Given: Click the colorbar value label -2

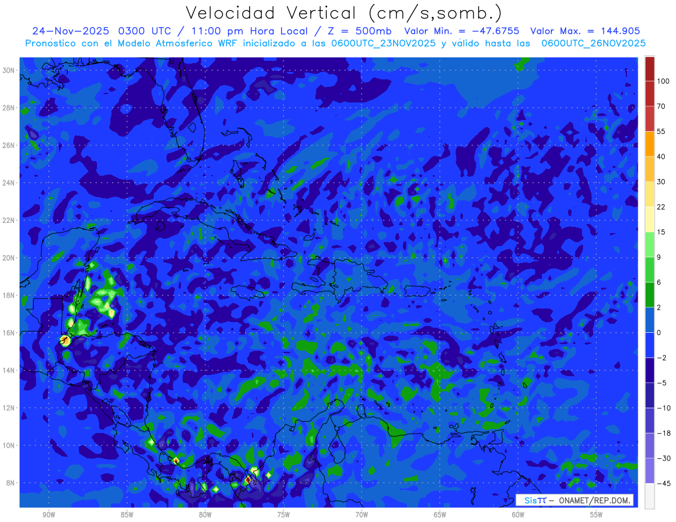Looking at the screenshot, I should point(661,358).
